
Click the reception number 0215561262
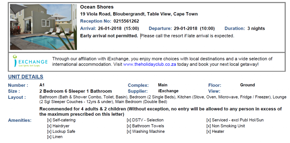pos(126,21)
